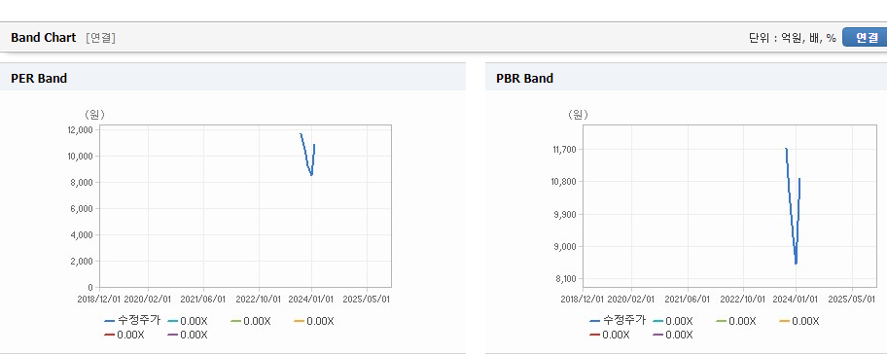Toggle 수정주가 legend in PBR Band chart
887x354 pixels.
point(618,321)
